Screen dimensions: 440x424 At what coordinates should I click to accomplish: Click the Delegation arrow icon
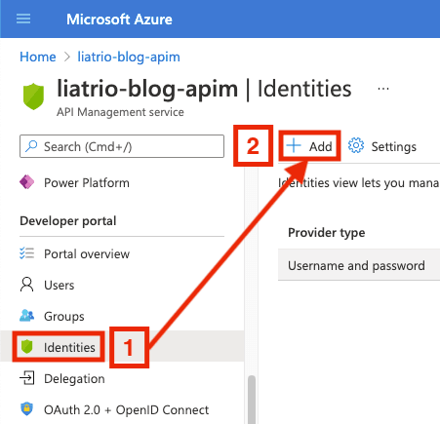pyautogui.click(x=26, y=378)
